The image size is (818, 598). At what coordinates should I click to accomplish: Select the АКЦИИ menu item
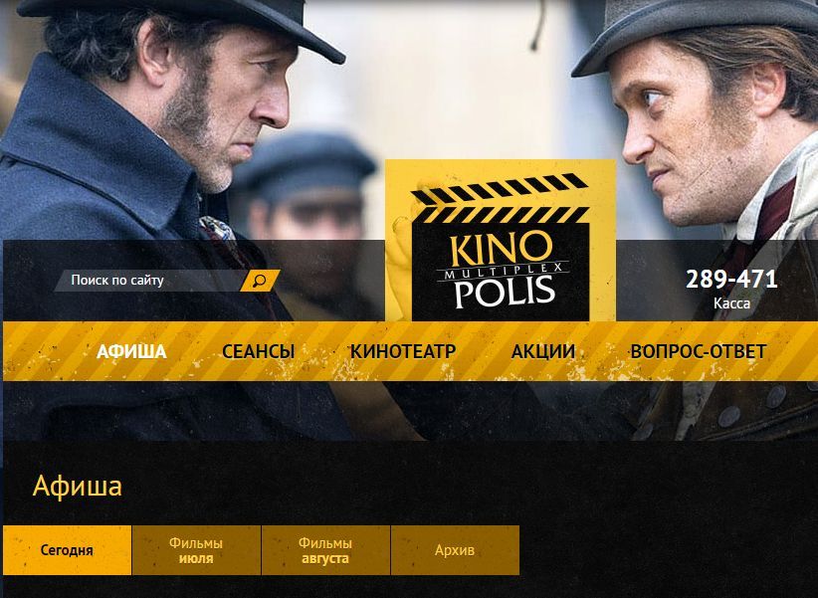(x=543, y=351)
